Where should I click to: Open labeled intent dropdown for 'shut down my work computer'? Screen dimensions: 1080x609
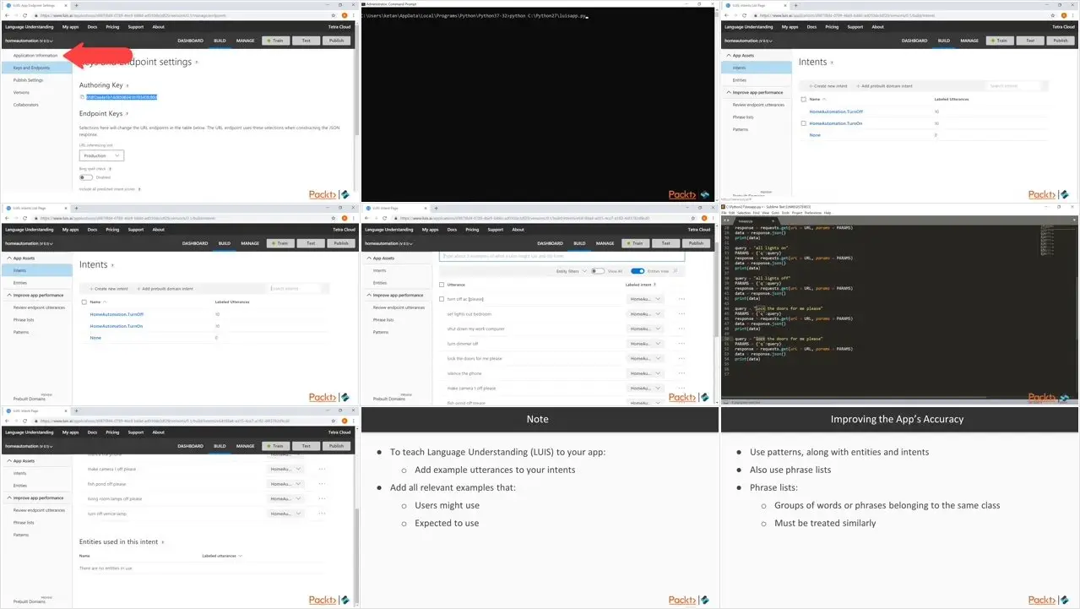(646, 329)
